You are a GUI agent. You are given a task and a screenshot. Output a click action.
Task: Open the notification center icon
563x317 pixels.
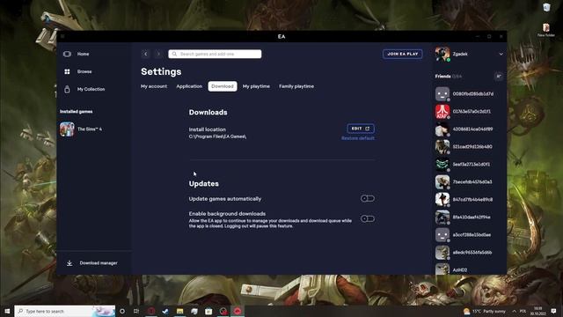coord(553,311)
